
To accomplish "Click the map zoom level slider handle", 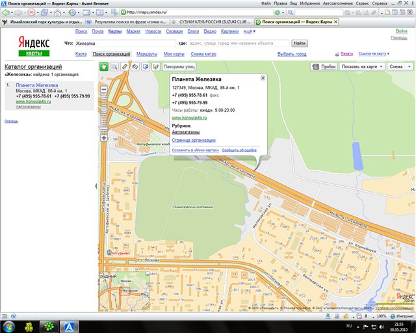I will point(104,129).
